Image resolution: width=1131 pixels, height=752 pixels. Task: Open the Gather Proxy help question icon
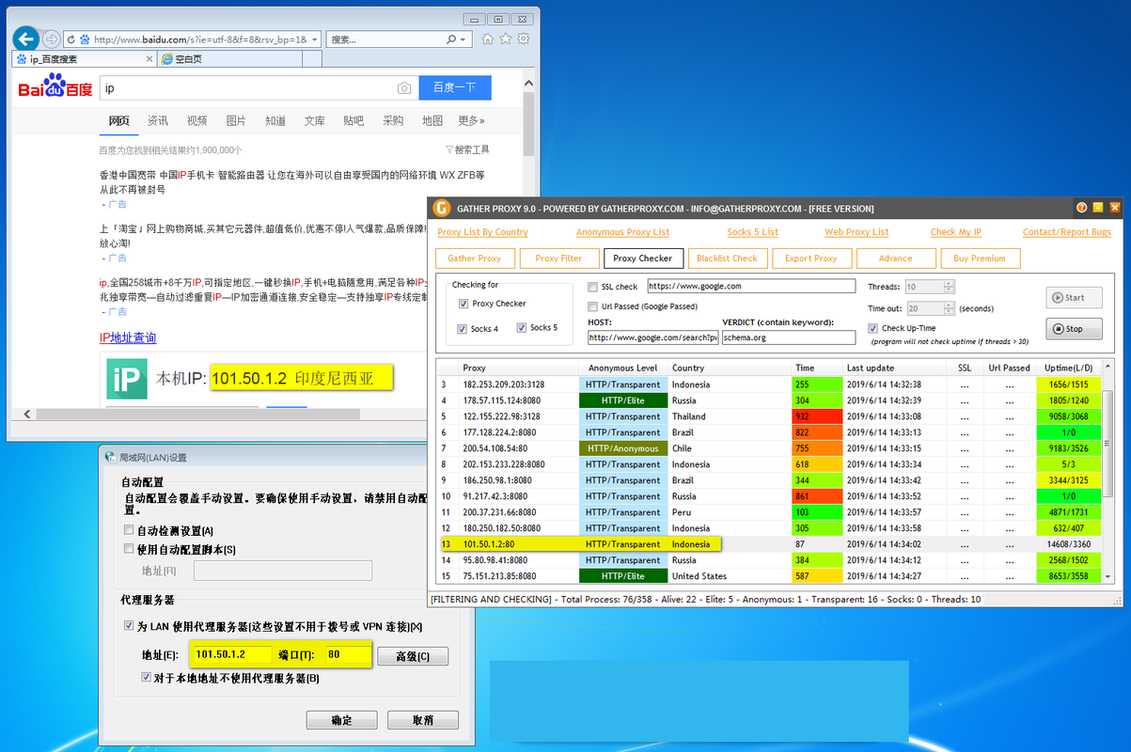[1082, 208]
